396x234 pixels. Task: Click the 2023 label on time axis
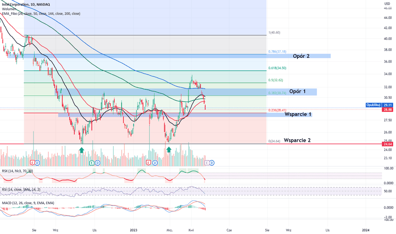[133, 230]
